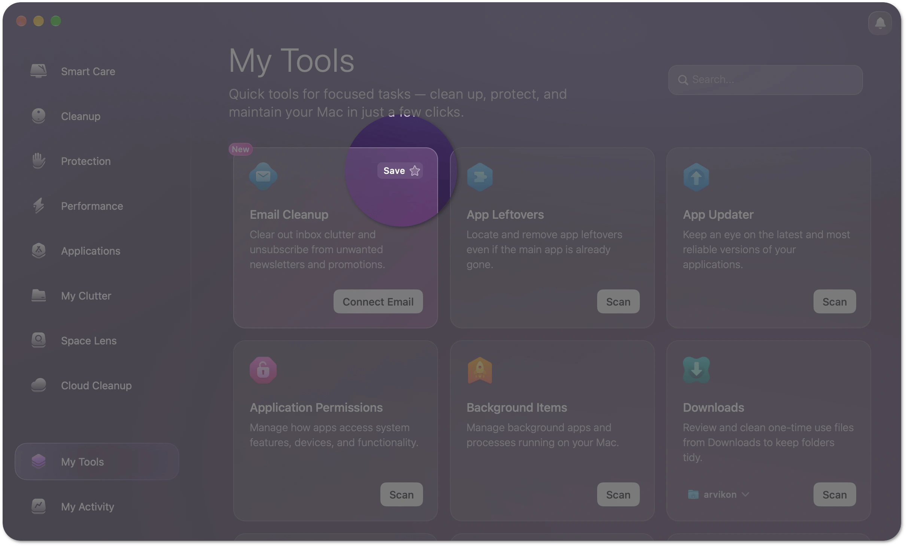Click the Performance lightning icon
906x546 pixels.
[39, 206]
